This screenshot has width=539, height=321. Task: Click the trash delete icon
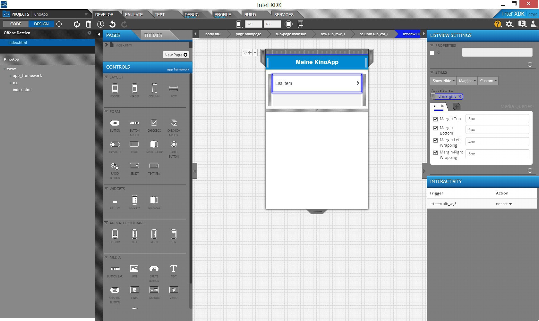coord(89,24)
